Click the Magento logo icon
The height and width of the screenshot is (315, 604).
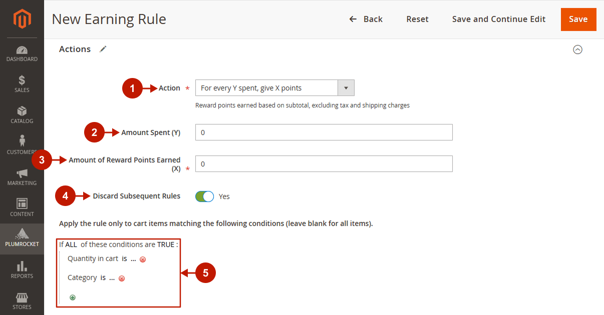click(x=22, y=19)
